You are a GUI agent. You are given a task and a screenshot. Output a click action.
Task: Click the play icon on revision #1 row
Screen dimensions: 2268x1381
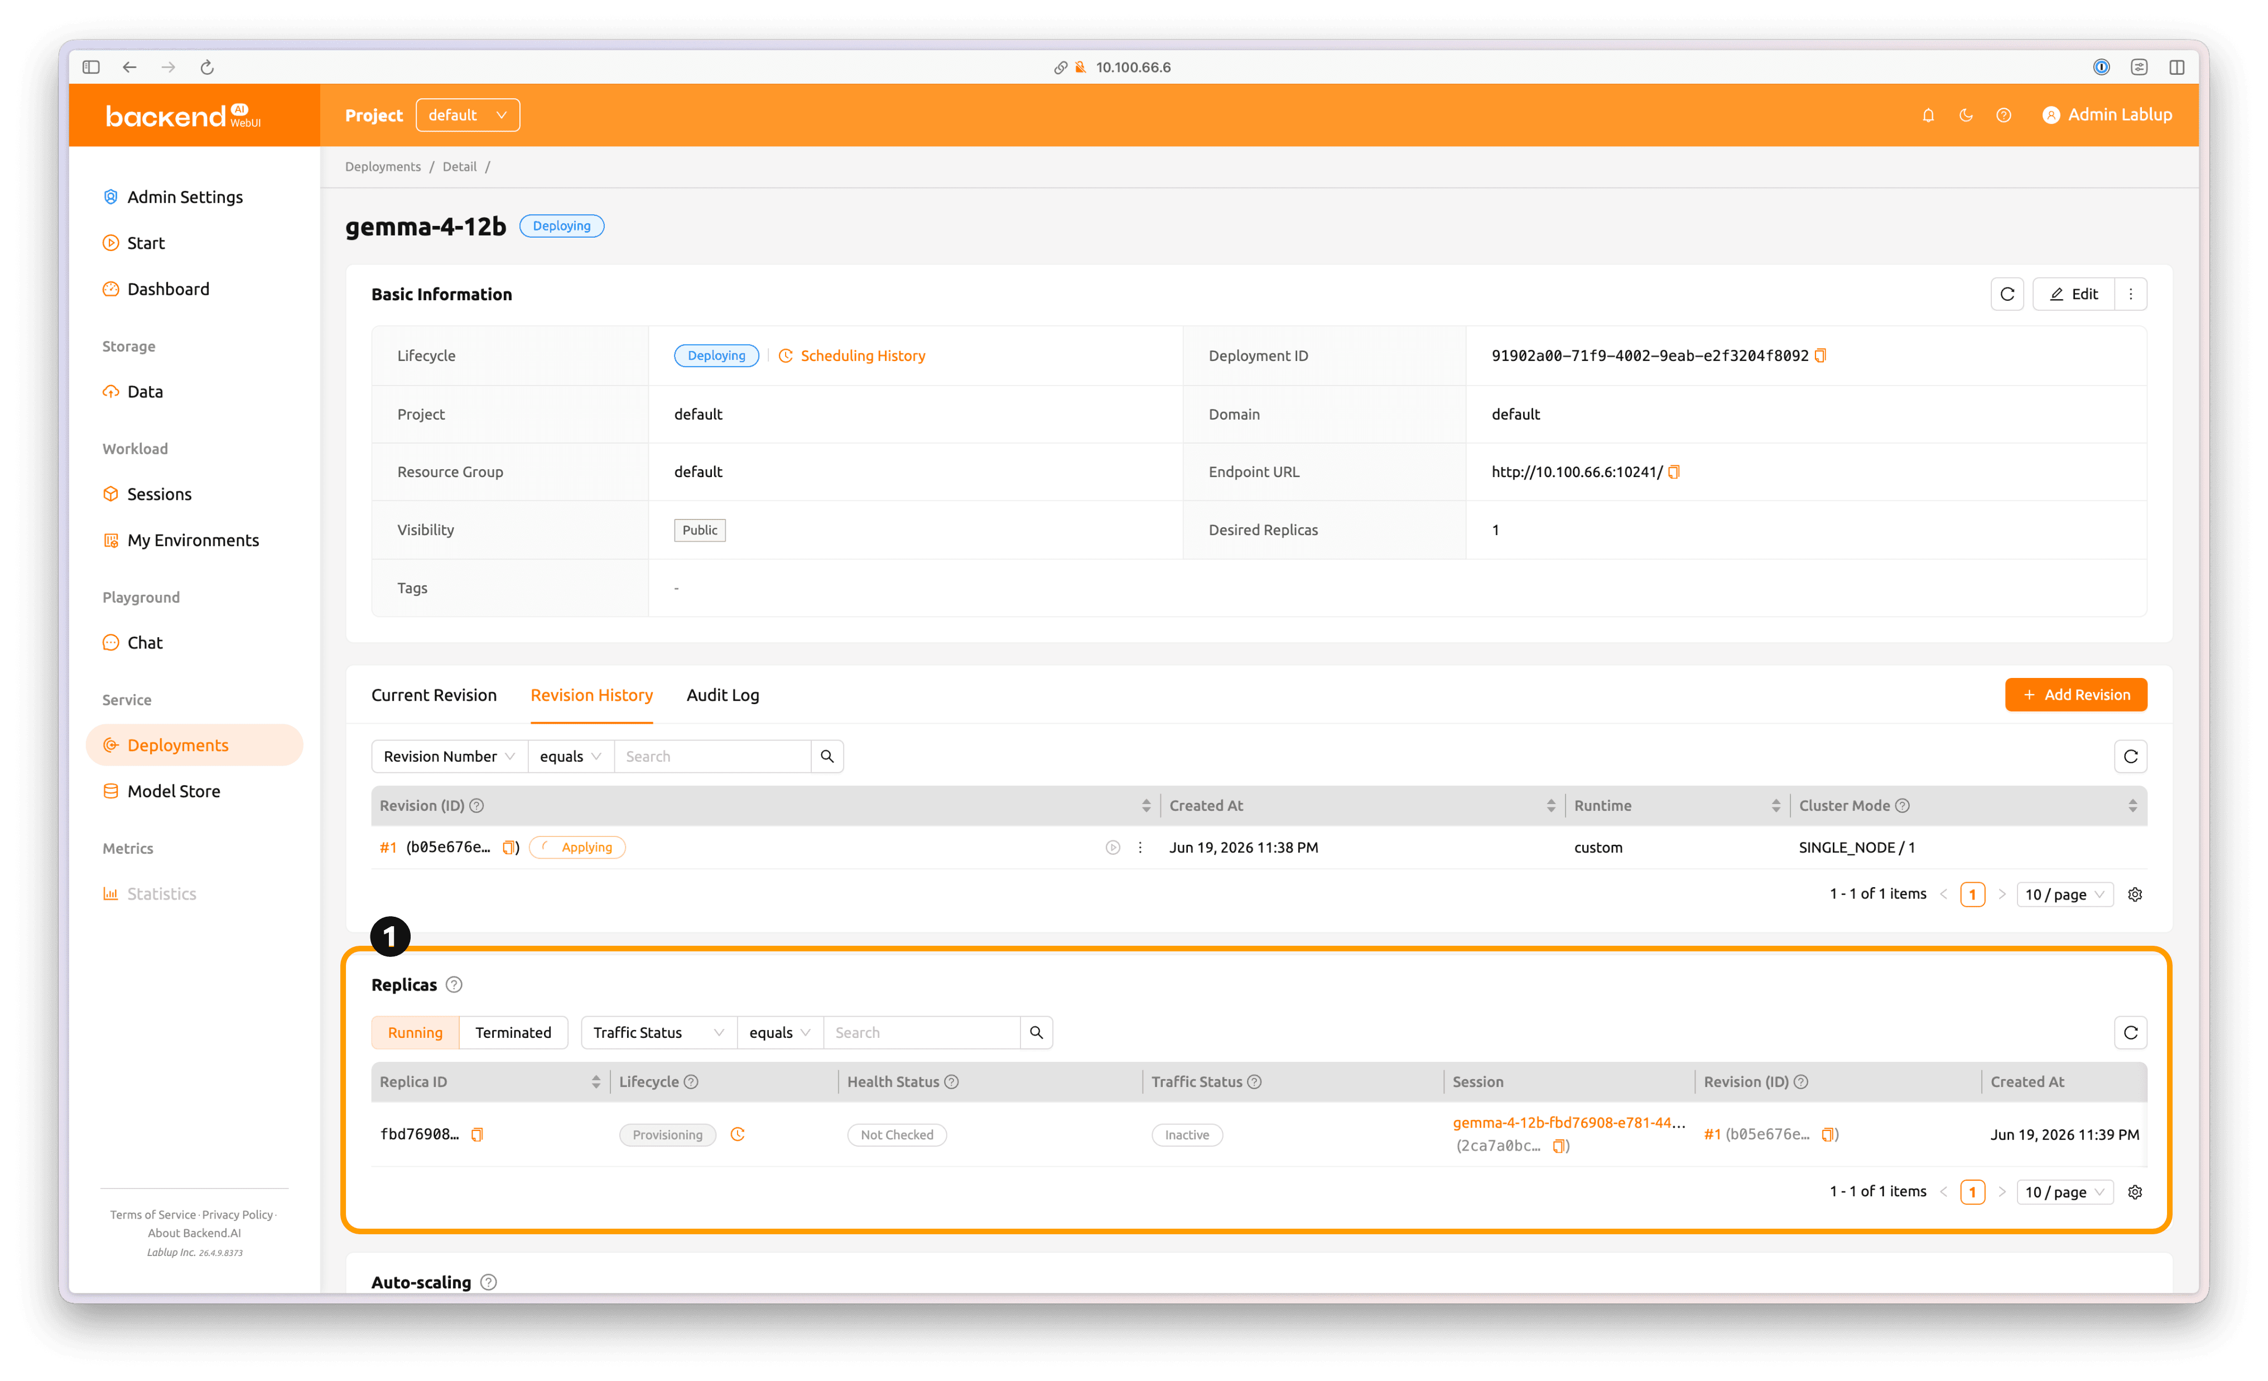tap(1113, 848)
